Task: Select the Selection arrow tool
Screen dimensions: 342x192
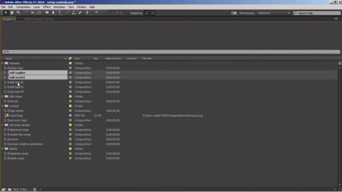Action: 6,13
